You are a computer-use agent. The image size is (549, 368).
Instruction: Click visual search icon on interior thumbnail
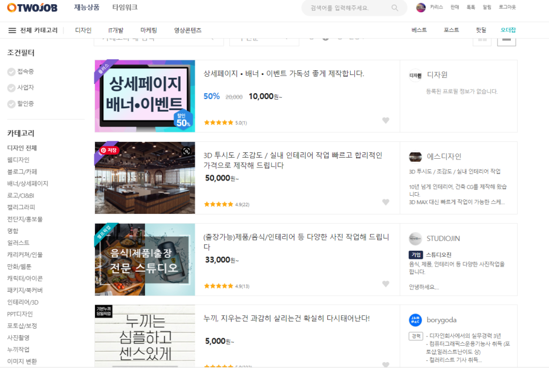pyautogui.click(x=187, y=151)
